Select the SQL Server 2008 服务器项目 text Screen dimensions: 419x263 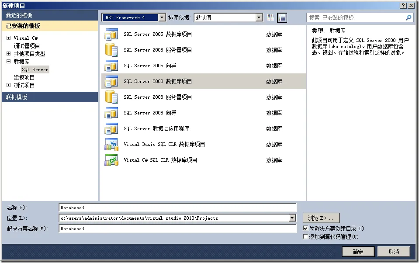(x=158, y=97)
